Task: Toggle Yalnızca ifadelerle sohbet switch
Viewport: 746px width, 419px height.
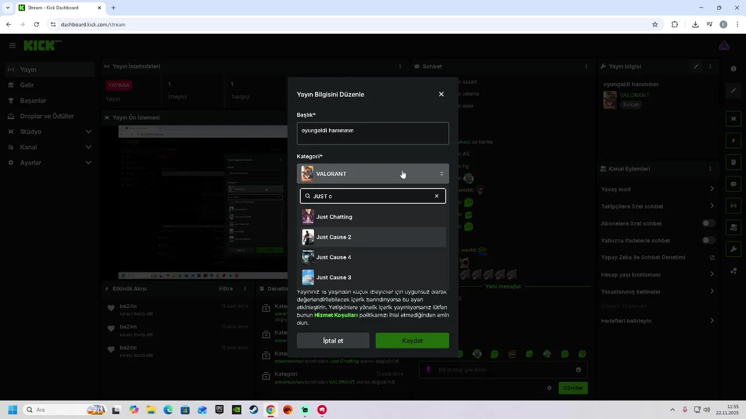Action: click(x=708, y=240)
